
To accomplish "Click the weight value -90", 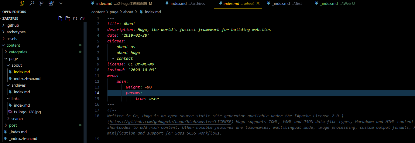I will 148,87.
